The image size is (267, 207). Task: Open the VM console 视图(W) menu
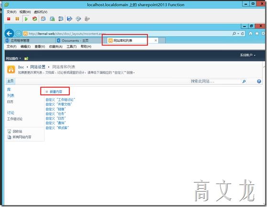(25, 12)
